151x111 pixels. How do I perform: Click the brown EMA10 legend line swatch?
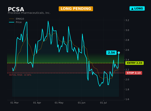11,19
